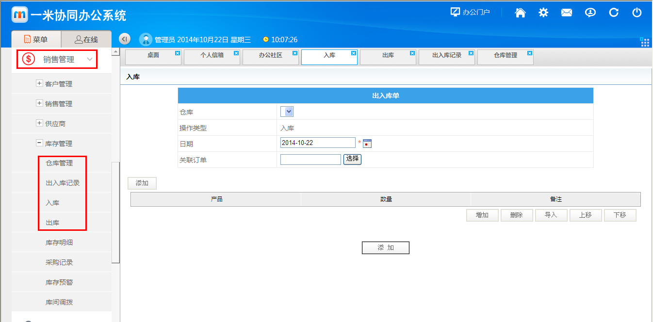
Task: Click the 管理员 user avatar icon
Action: 146,40
